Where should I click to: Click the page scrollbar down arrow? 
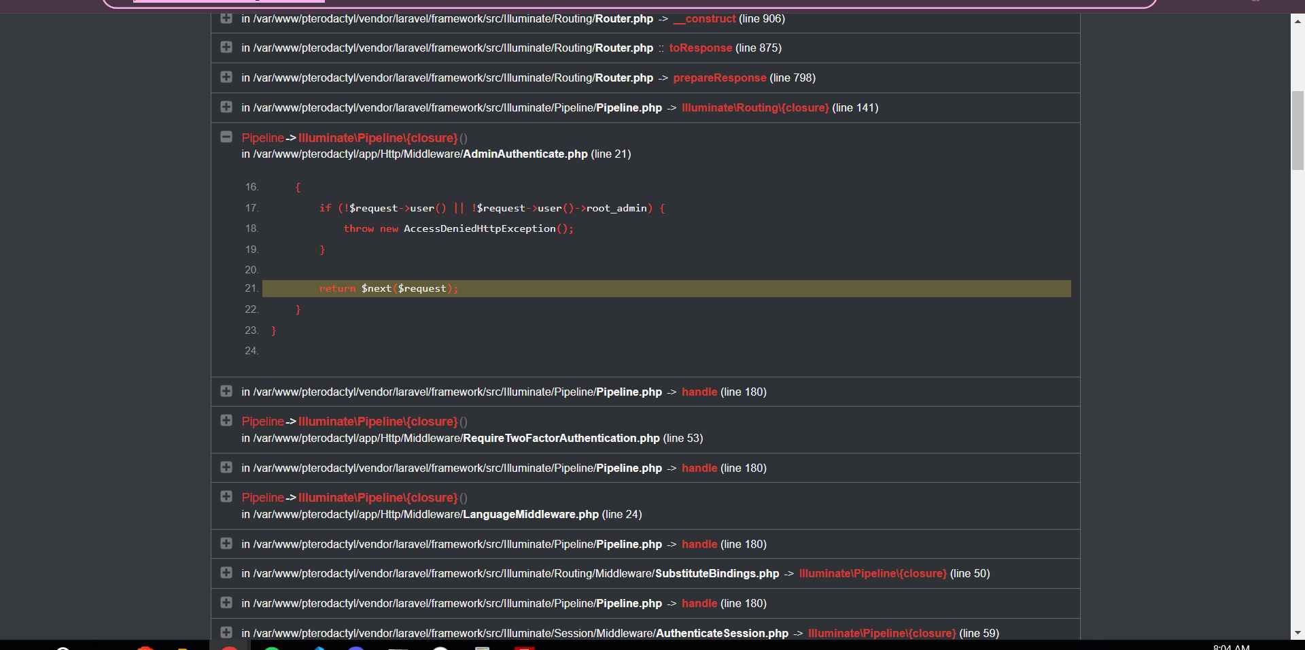coord(1298,632)
